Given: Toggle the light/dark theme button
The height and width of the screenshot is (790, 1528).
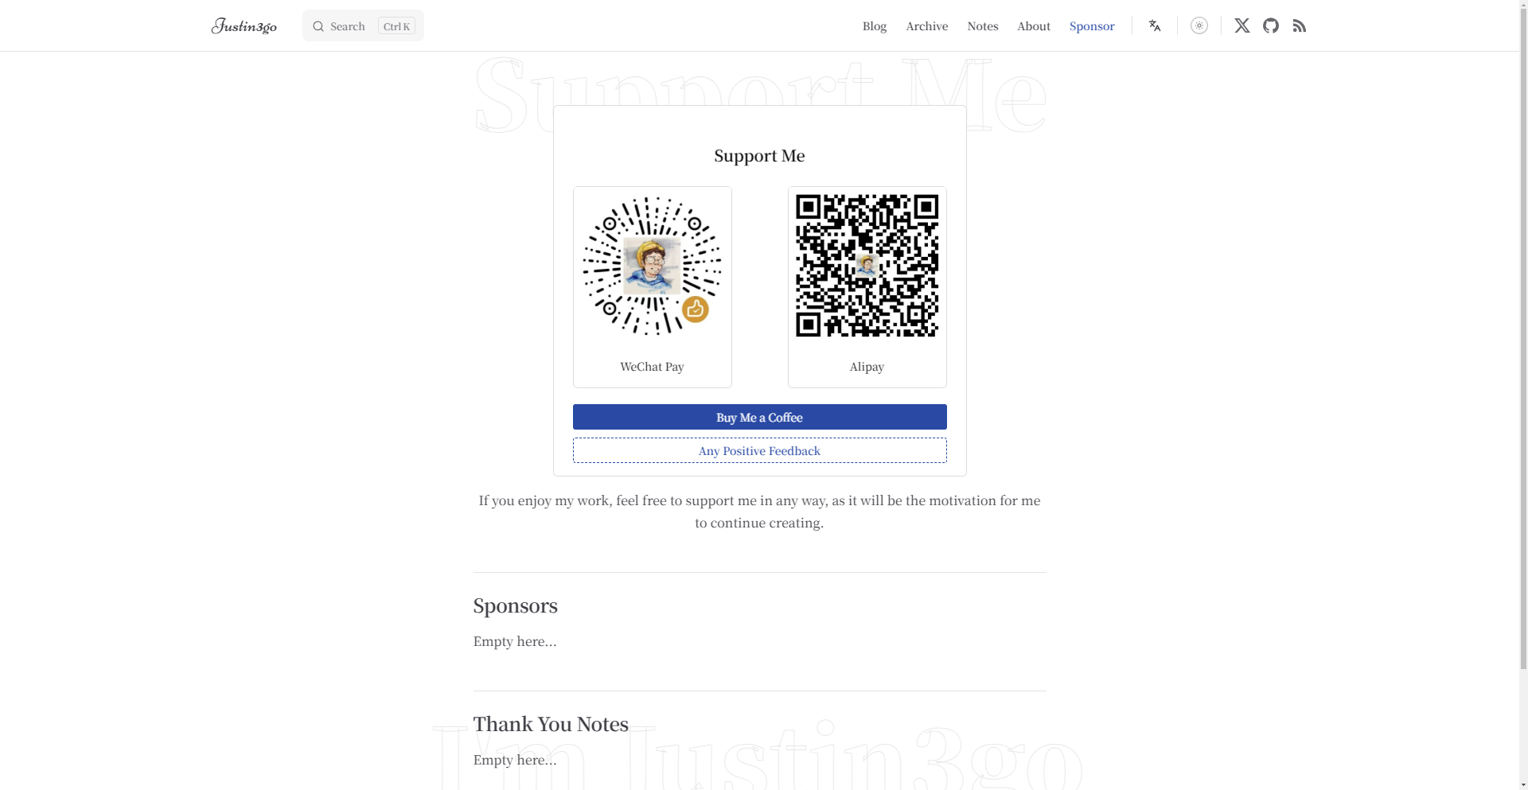Looking at the screenshot, I should (x=1199, y=25).
